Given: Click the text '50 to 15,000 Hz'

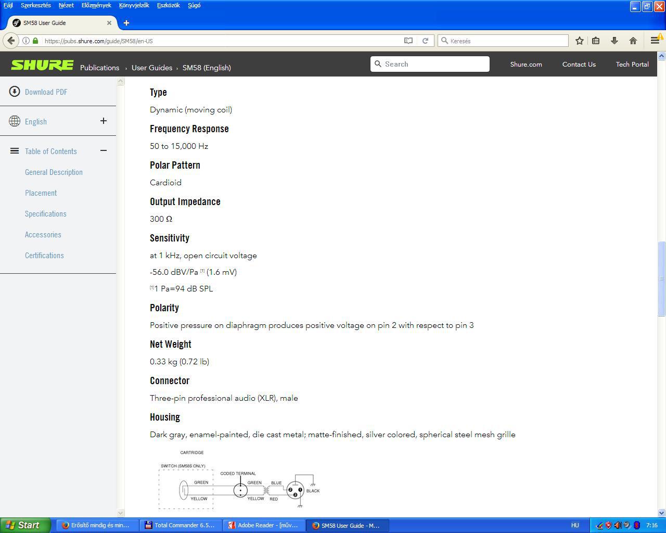Looking at the screenshot, I should click(x=179, y=146).
